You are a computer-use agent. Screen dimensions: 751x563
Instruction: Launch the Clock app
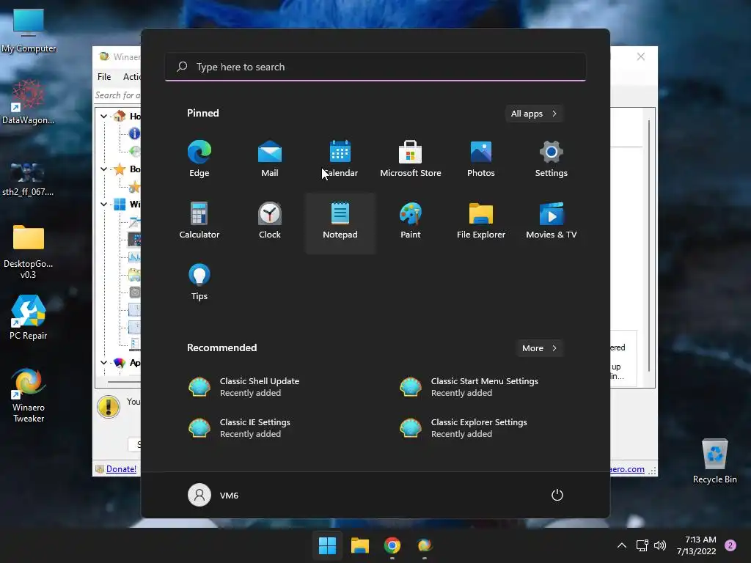click(270, 220)
